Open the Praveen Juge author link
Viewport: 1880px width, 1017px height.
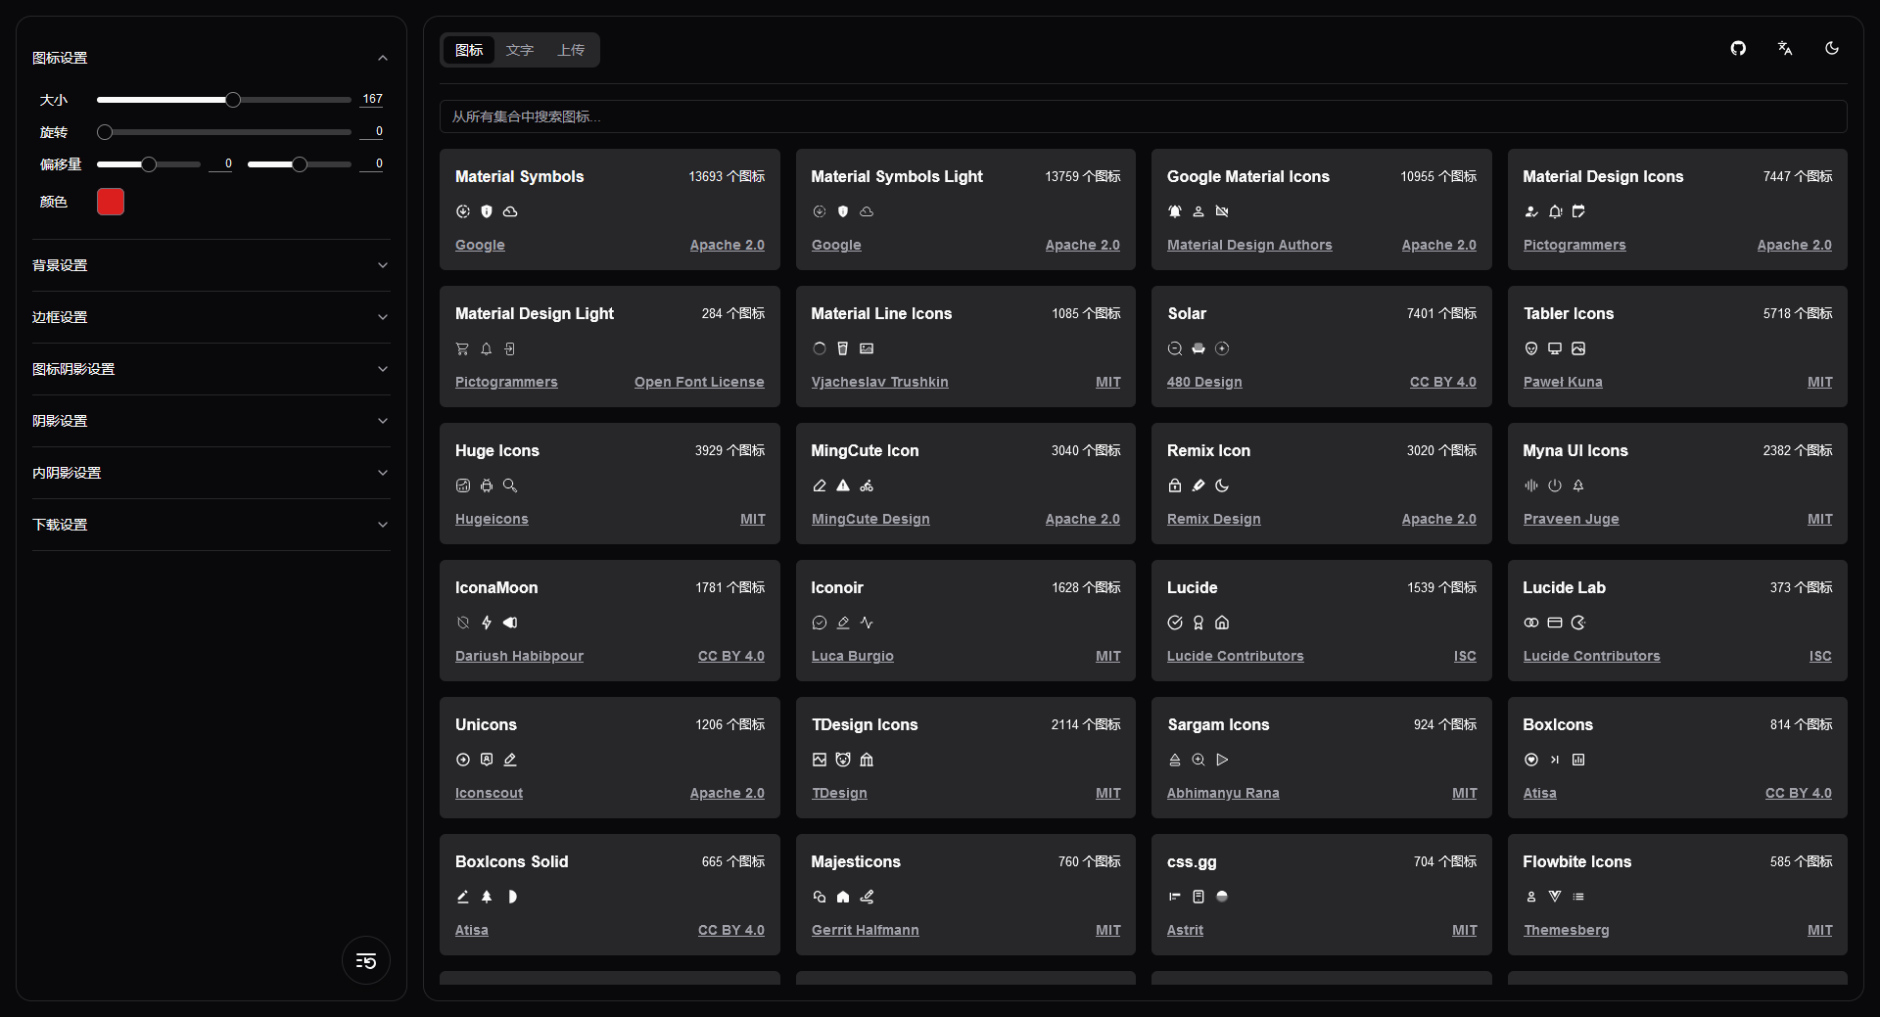[1571, 519]
